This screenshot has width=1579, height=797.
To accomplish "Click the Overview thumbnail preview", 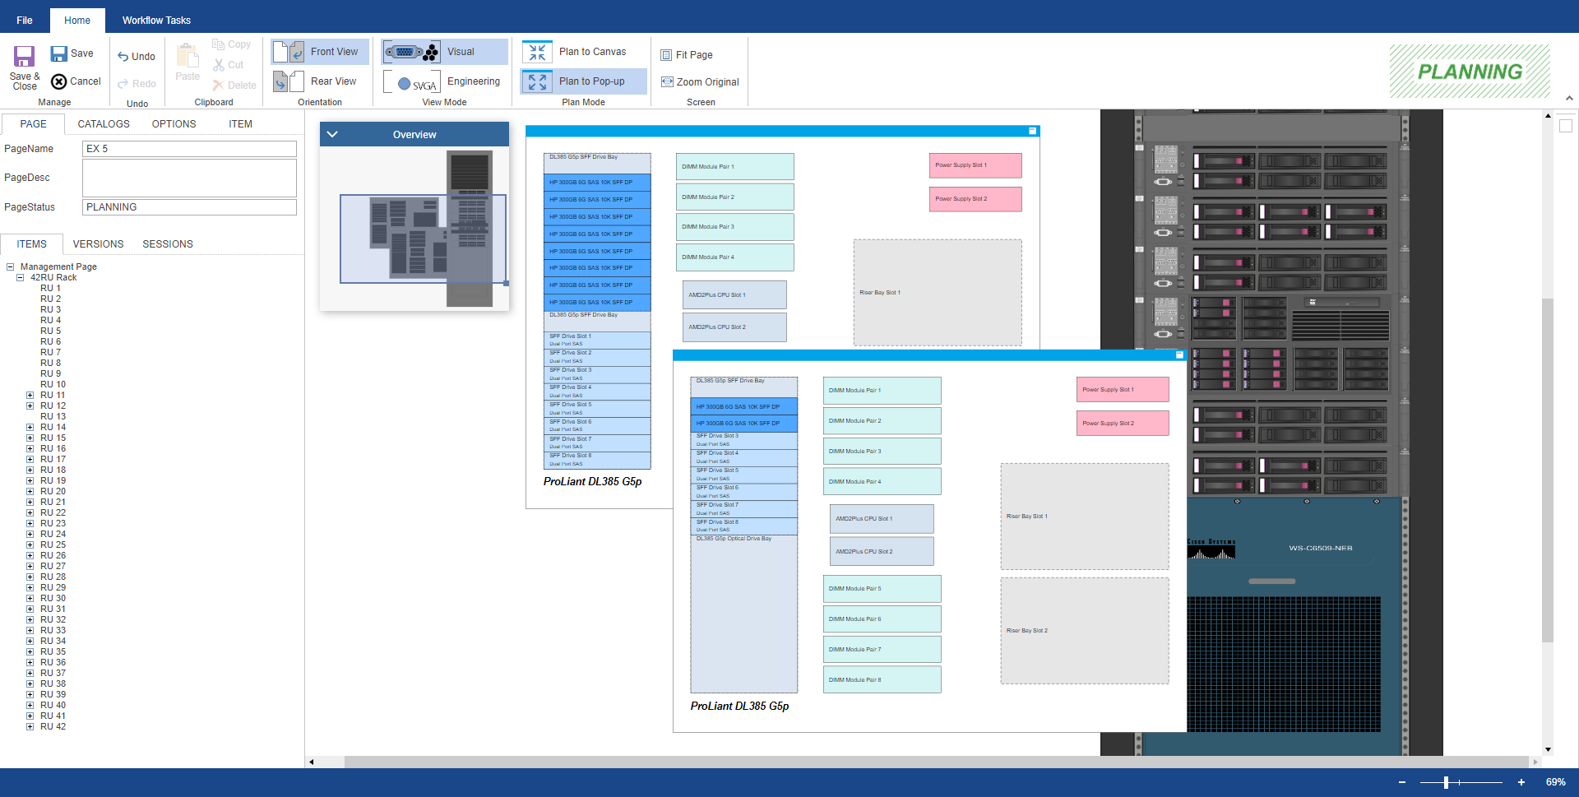I will (x=414, y=229).
